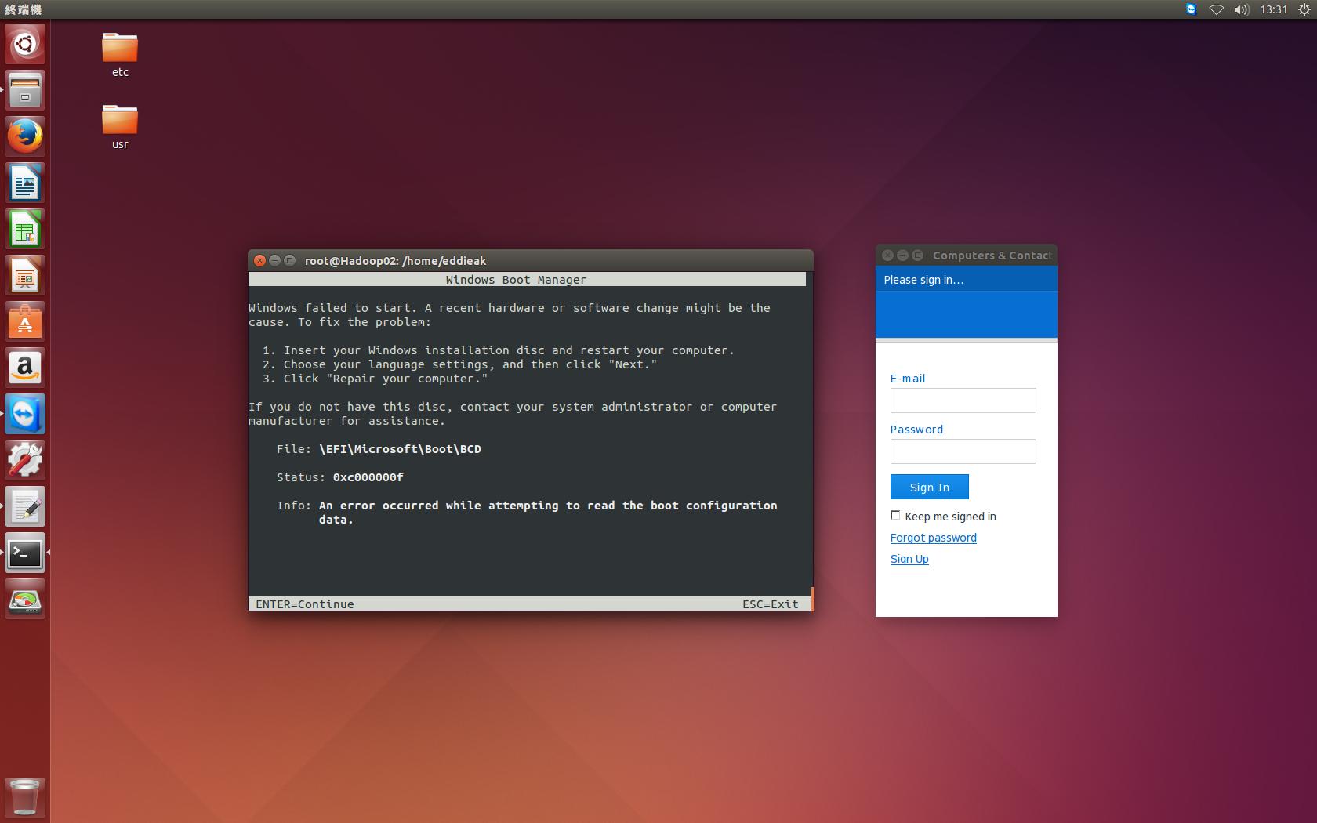The image size is (1317, 823).
Task: Click the E-mail input field
Action: 963,401
